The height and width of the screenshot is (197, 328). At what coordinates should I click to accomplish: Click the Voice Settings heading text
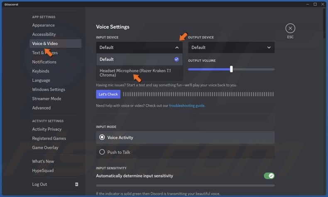point(113,27)
